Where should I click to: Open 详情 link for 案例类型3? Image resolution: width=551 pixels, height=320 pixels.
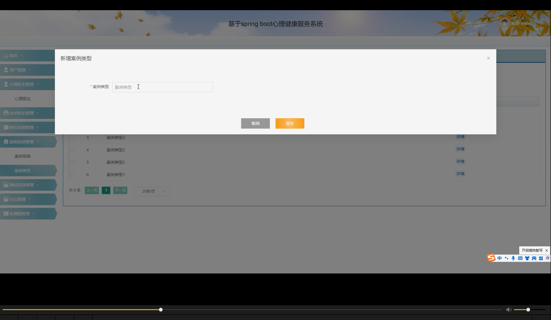click(x=460, y=149)
